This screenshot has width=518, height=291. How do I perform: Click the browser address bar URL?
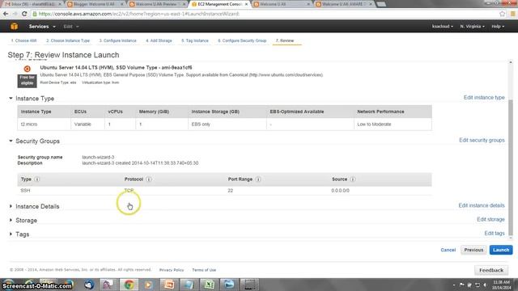138,14
